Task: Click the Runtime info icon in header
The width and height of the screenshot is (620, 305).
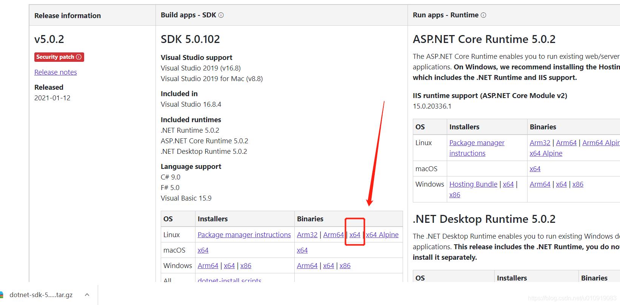Action: (x=483, y=15)
